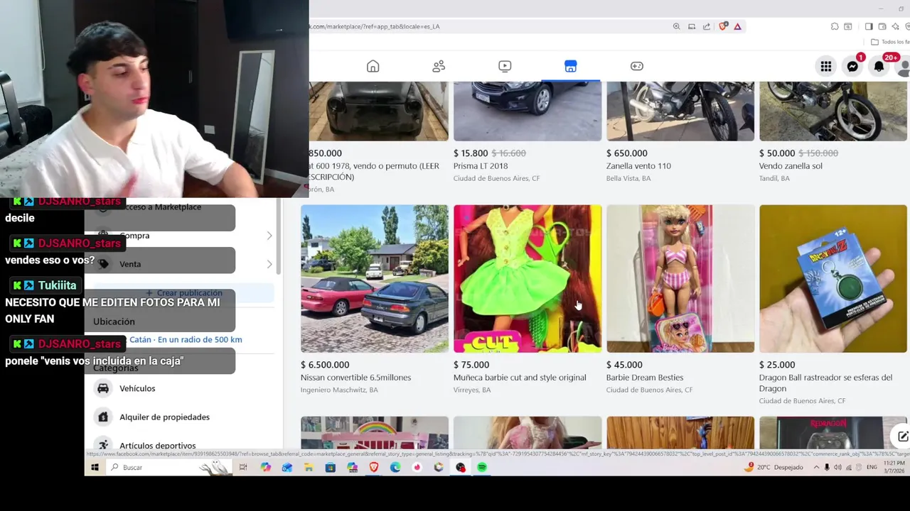The height and width of the screenshot is (511, 910).
Task: Click the 'Nissan convertible 6.5millones' title
Action: (355, 378)
